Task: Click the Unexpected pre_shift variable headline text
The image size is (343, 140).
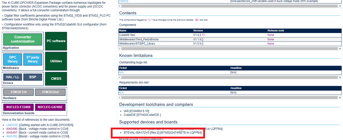Action: (274, 1)
